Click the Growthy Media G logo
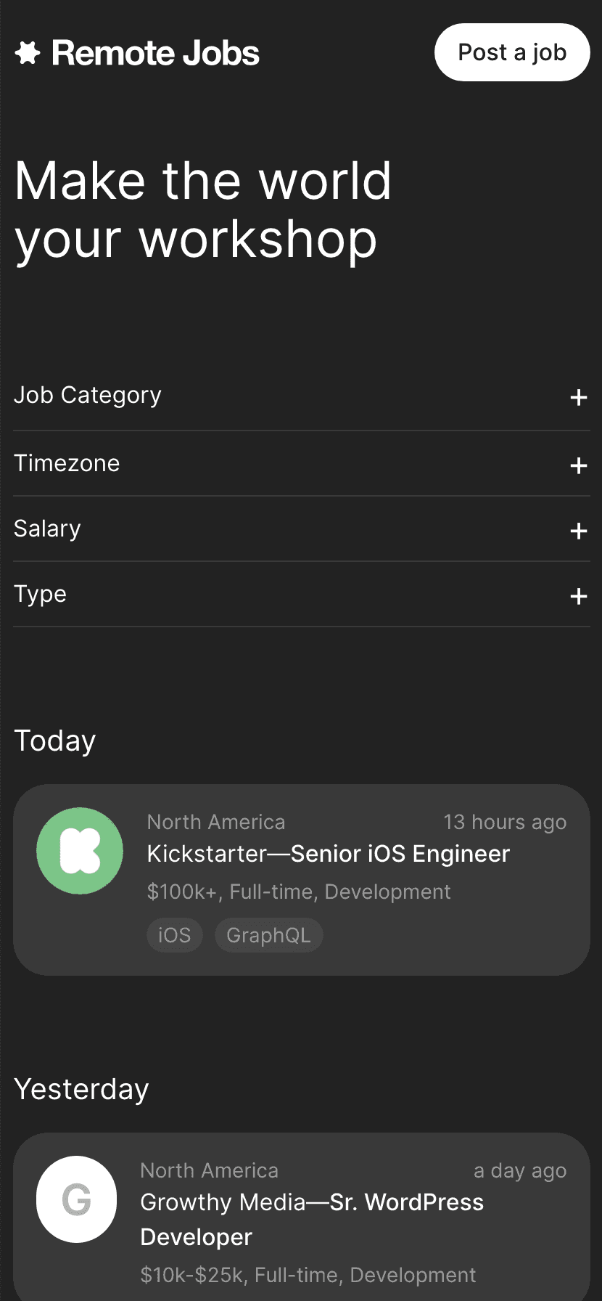Image resolution: width=602 pixels, height=1301 pixels. [x=77, y=1199]
